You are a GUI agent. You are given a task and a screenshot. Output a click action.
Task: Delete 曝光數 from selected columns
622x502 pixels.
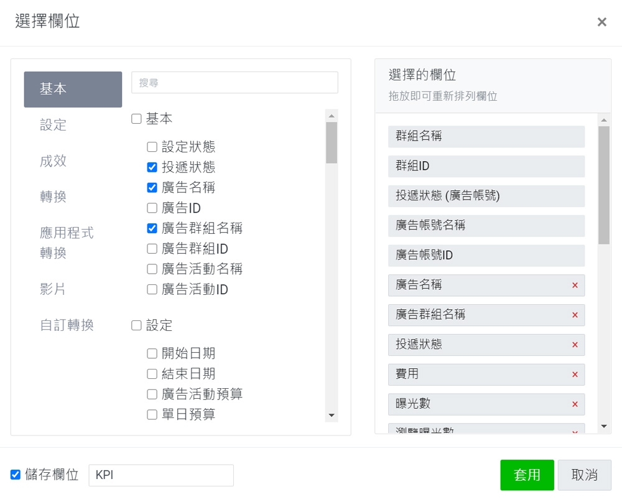click(575, 404)
